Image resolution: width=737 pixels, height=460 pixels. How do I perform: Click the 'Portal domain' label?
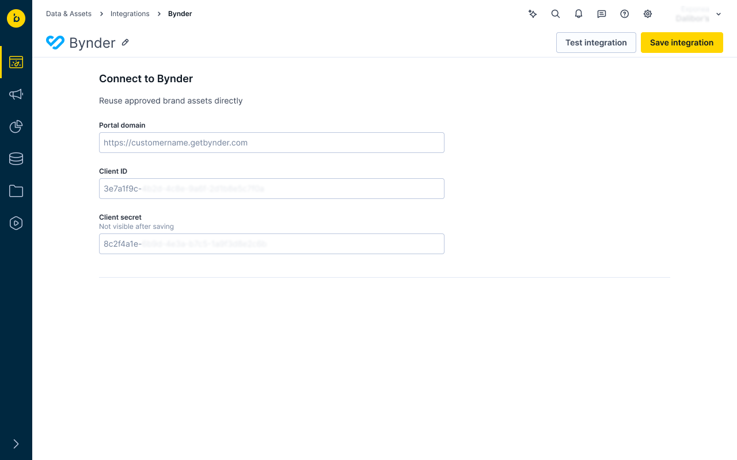122,125
